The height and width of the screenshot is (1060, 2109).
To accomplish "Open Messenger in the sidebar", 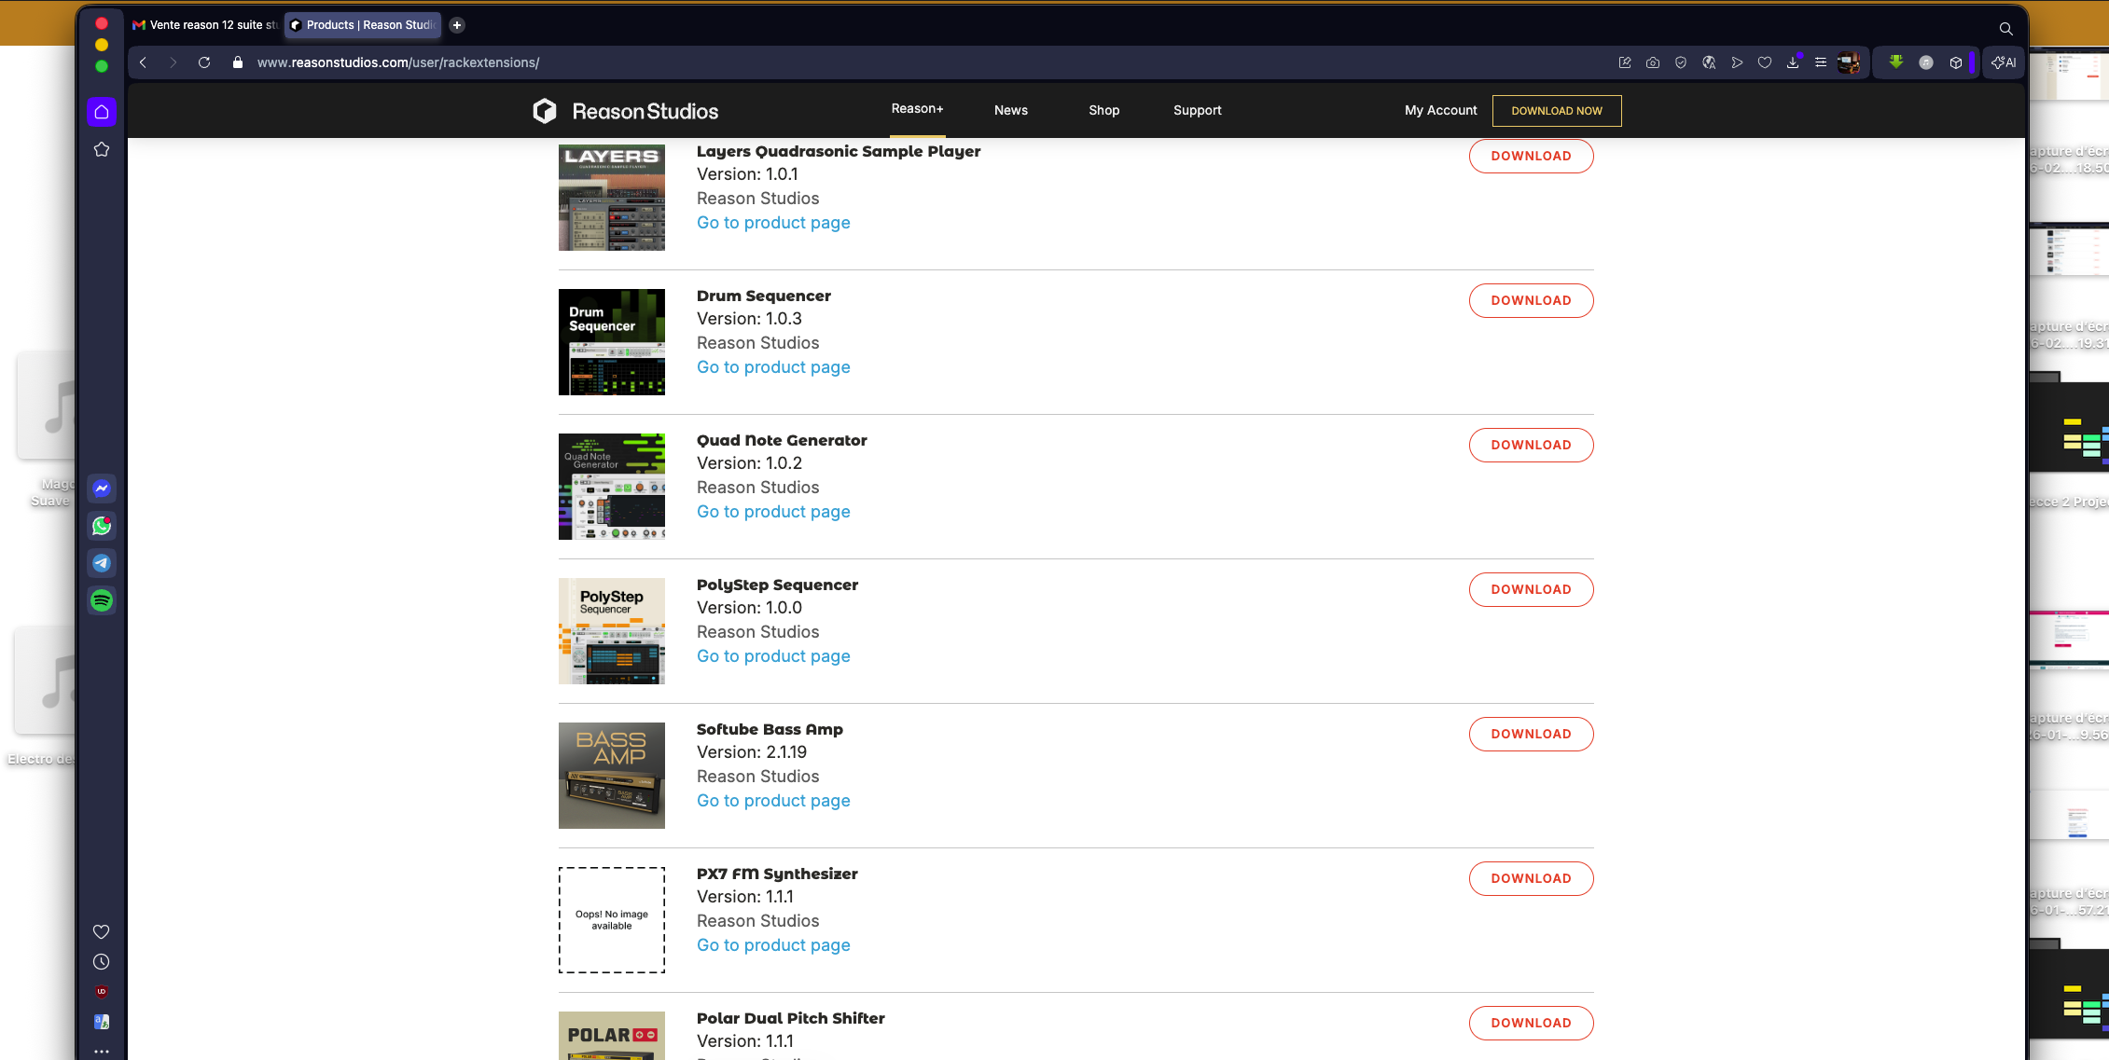I will click(x=102, y=489).
